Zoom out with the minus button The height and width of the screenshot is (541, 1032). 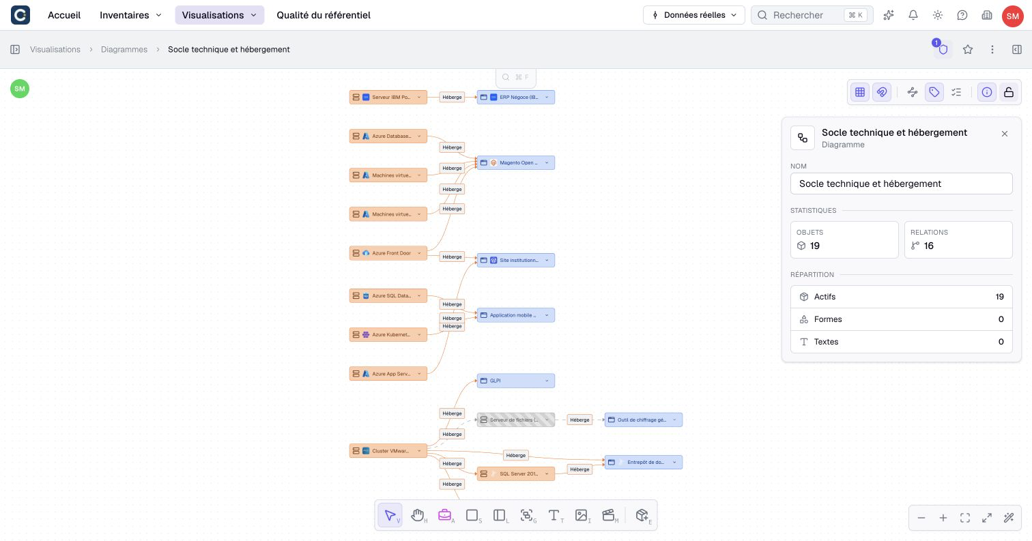(x=921, y=518)
